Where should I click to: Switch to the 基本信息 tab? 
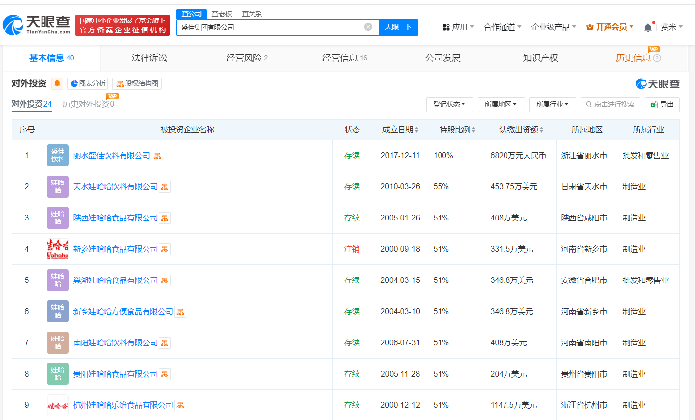coord(51,58)
